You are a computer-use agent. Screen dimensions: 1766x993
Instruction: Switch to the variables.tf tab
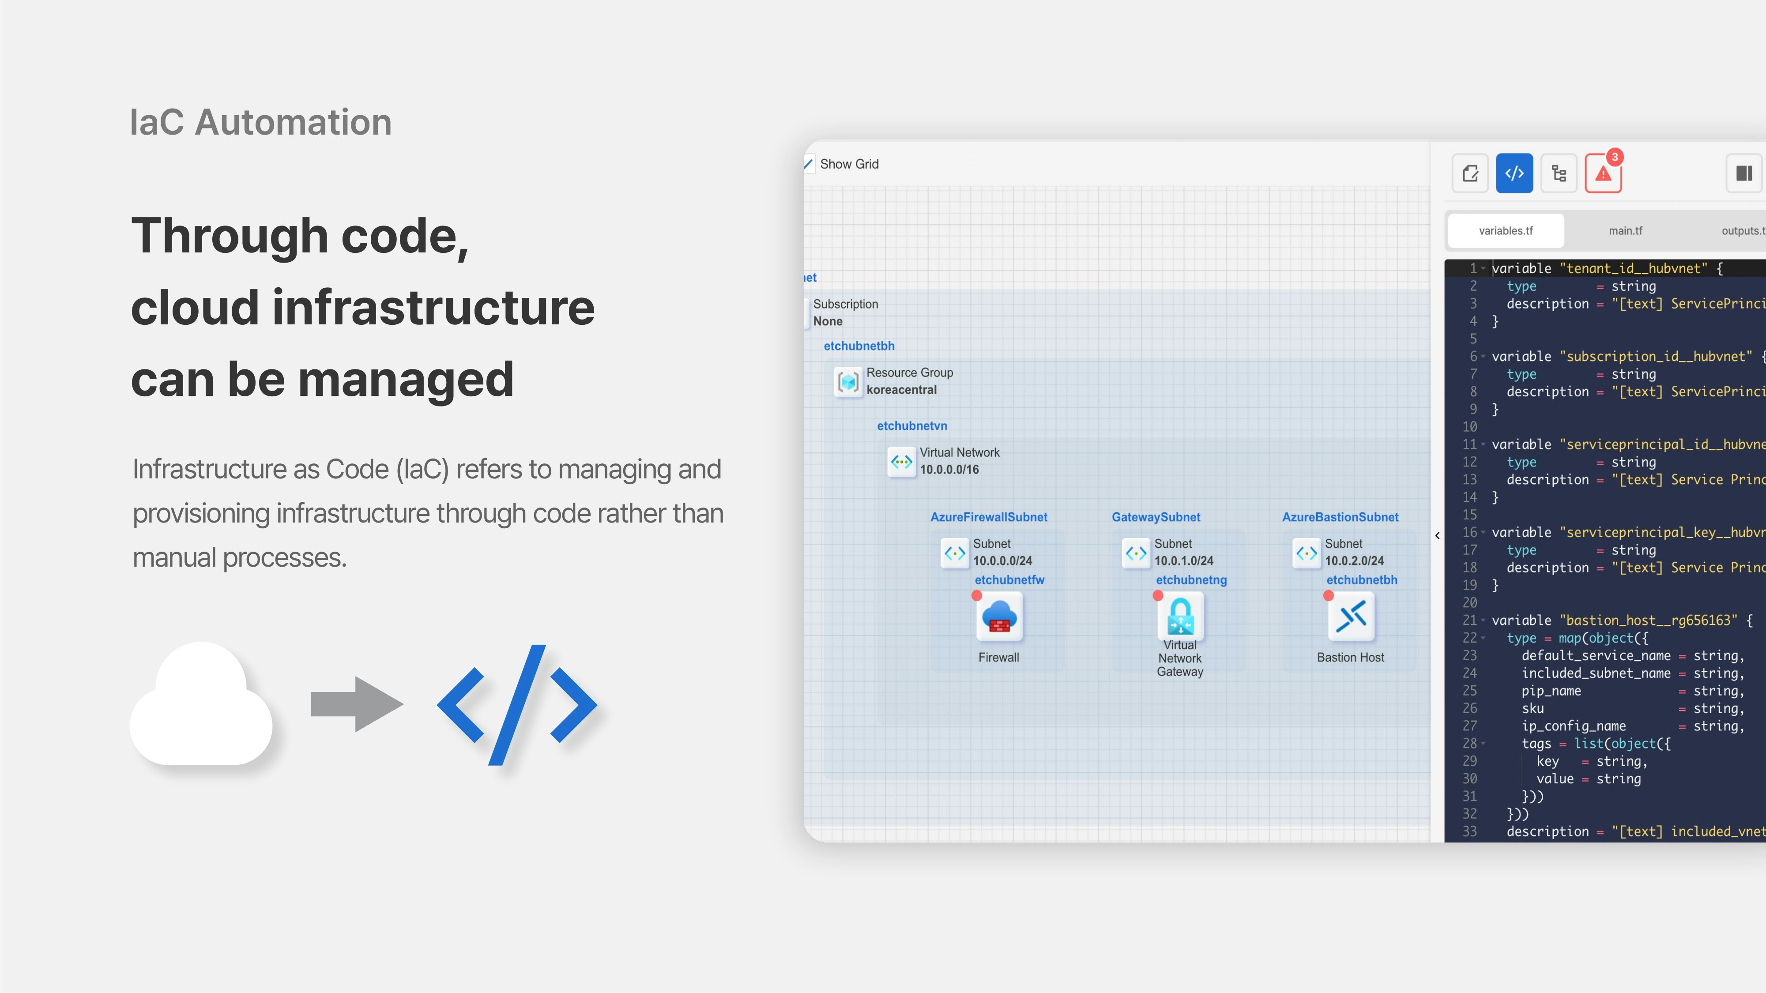coord(1506,231)
